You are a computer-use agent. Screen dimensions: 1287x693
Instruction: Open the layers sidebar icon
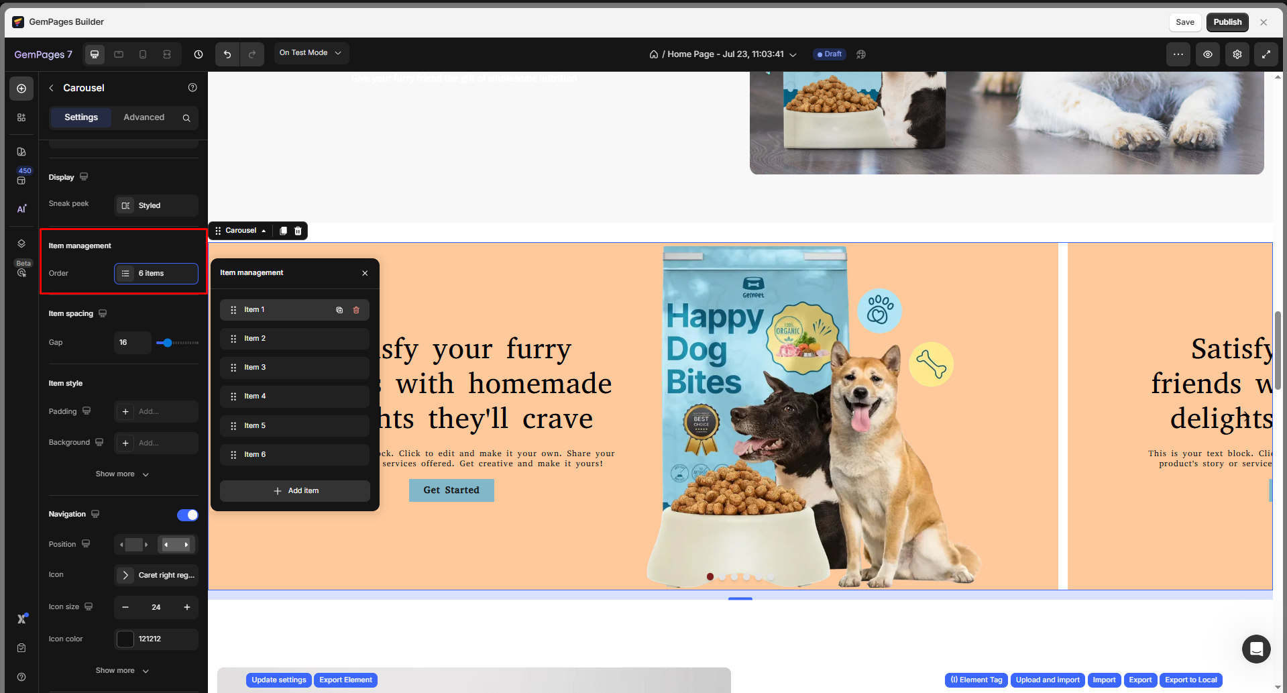click(21, 244)
